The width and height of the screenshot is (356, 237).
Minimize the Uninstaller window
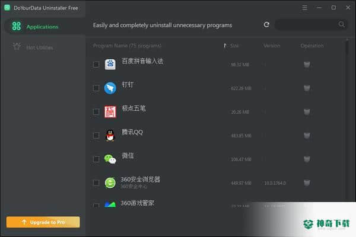coord(319,8)
